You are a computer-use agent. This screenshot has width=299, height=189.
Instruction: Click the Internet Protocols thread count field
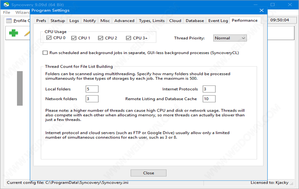click(209, 89)
